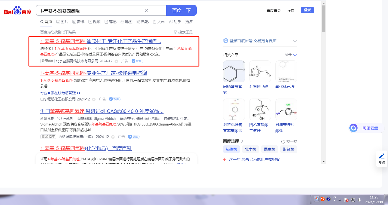Image resolution: width=388 pixels, height=205 pixels.
Task: Click the 换一换 refresh icon
Action: (x=283, y=142)
